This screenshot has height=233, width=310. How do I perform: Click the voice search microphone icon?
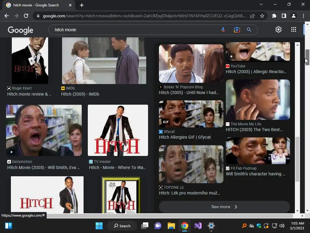click(223, 30)
